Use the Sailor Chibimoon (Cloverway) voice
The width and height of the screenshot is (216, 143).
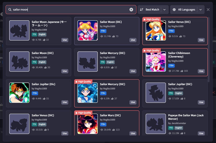point(201,71)
